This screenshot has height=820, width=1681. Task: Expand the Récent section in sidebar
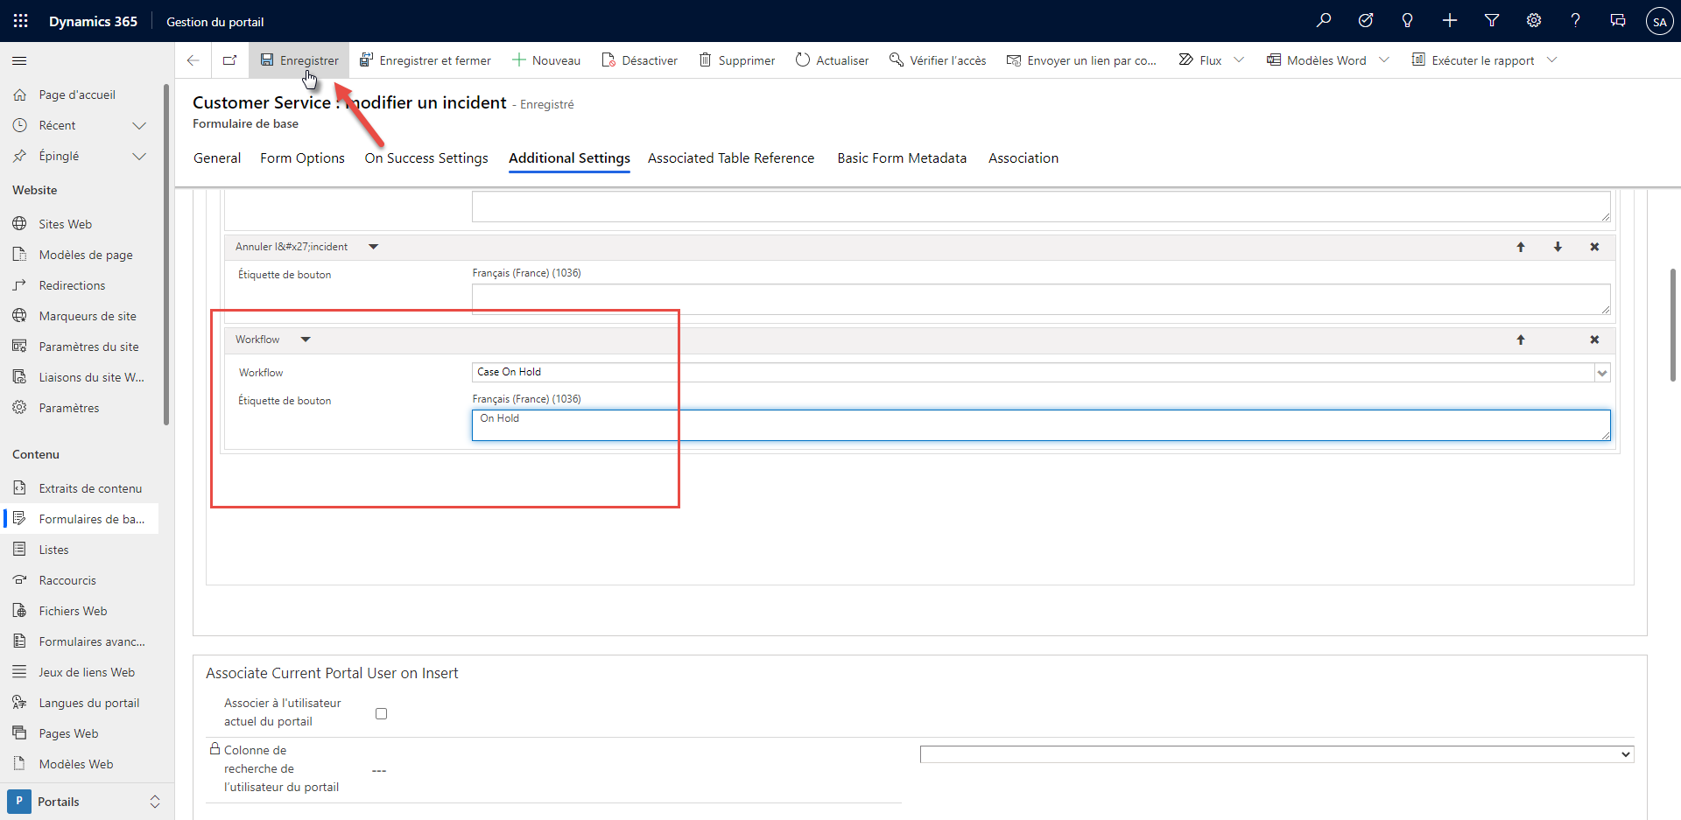click(138, 125)
